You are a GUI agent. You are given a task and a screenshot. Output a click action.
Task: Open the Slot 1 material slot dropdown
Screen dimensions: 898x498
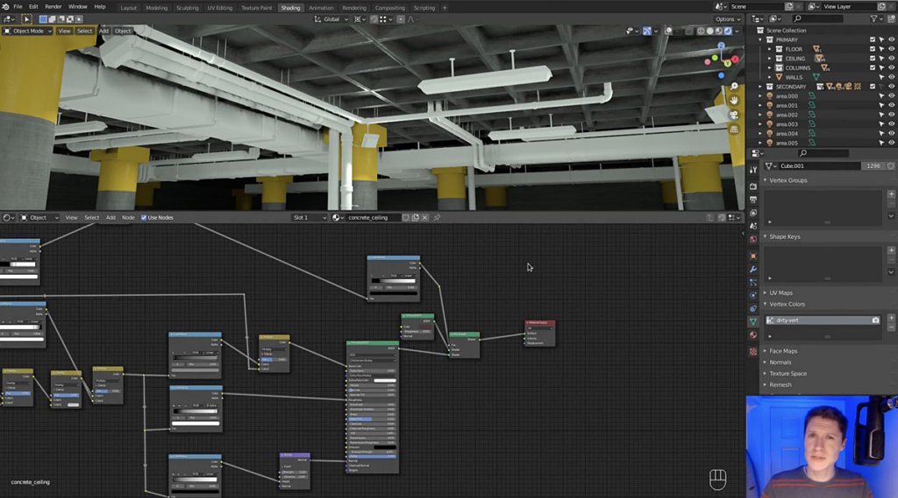[310, 217]
